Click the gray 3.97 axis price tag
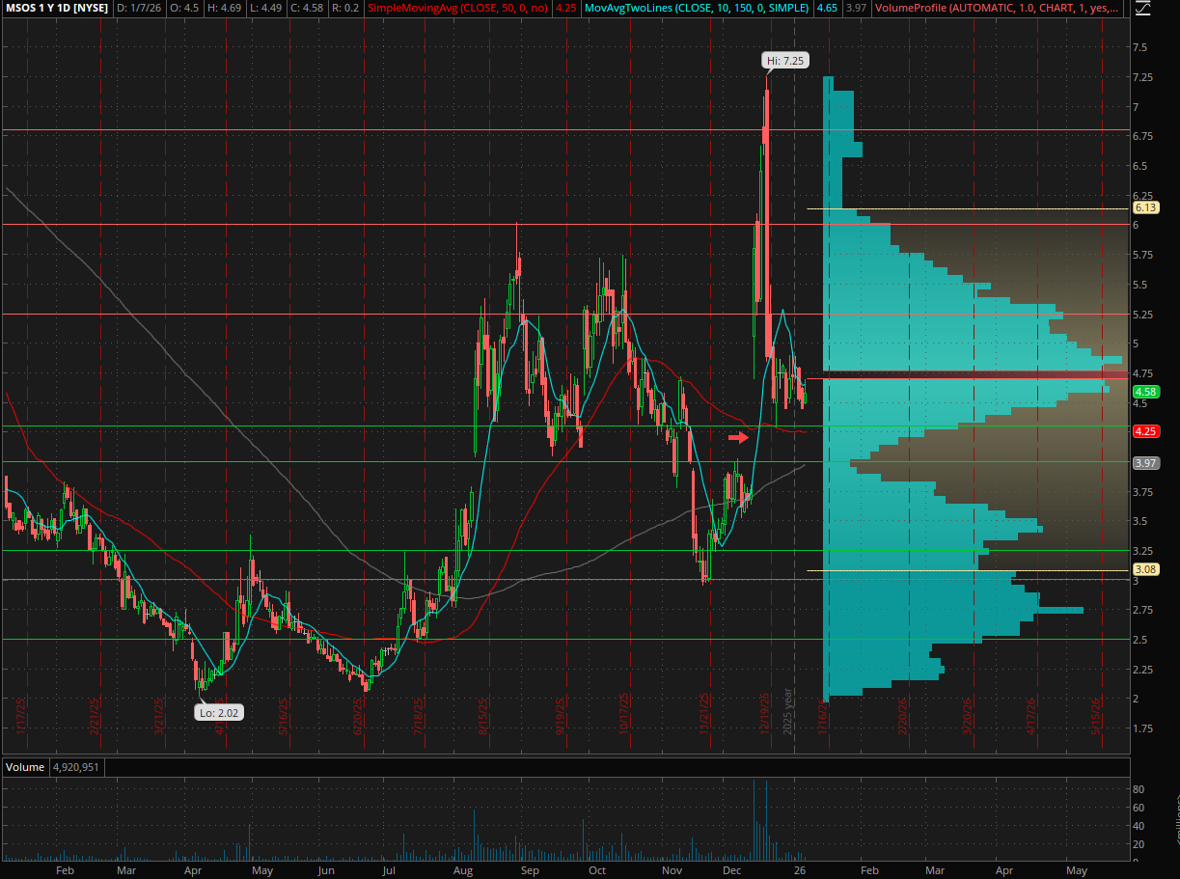 [x=1145, y=463]
